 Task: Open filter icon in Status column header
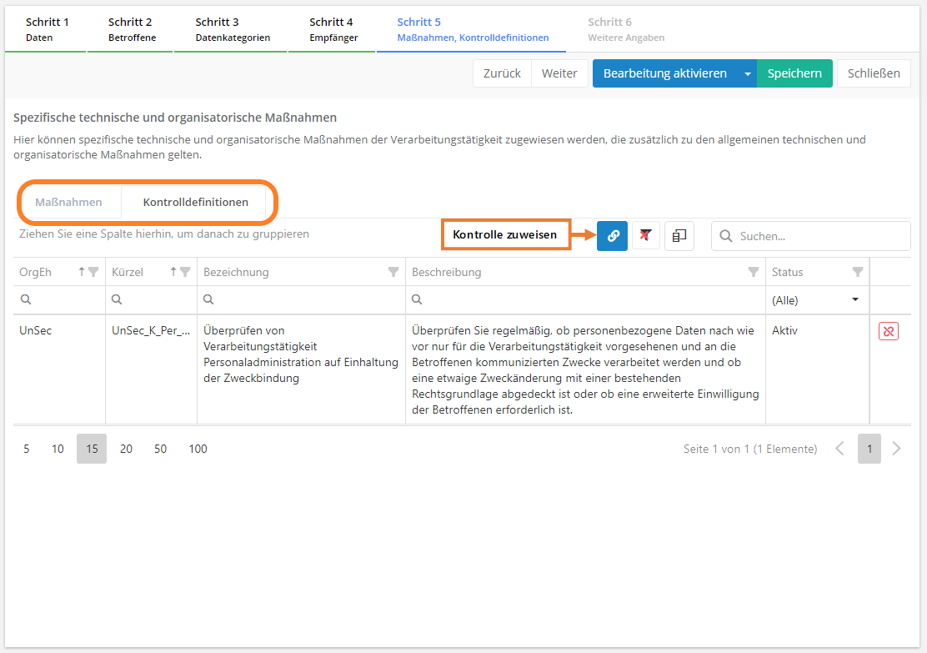pos(857,272)
